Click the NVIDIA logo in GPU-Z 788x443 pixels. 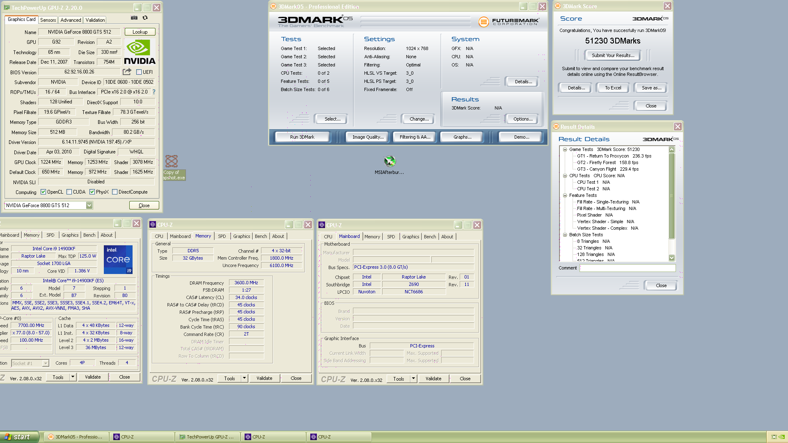click(x=140, y=52)
